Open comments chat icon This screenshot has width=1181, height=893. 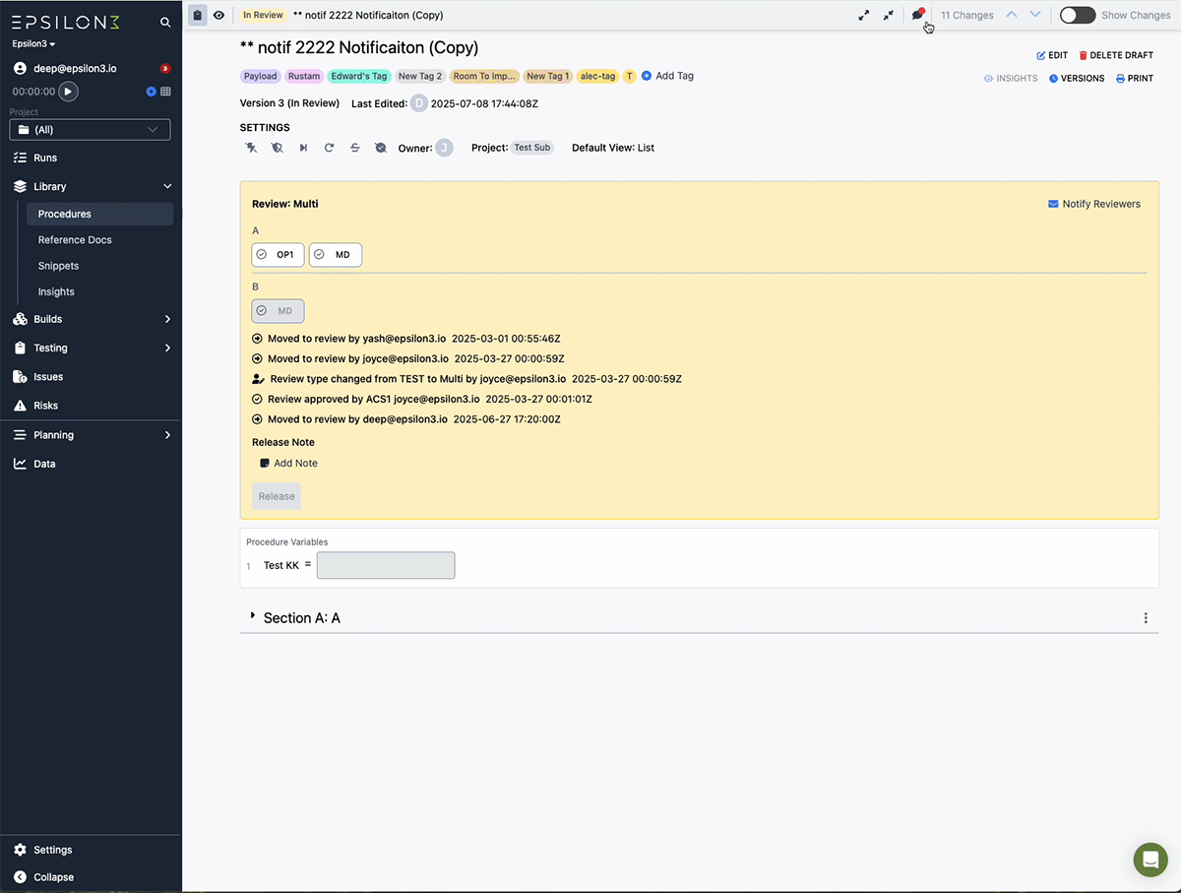tap(917, 14)
